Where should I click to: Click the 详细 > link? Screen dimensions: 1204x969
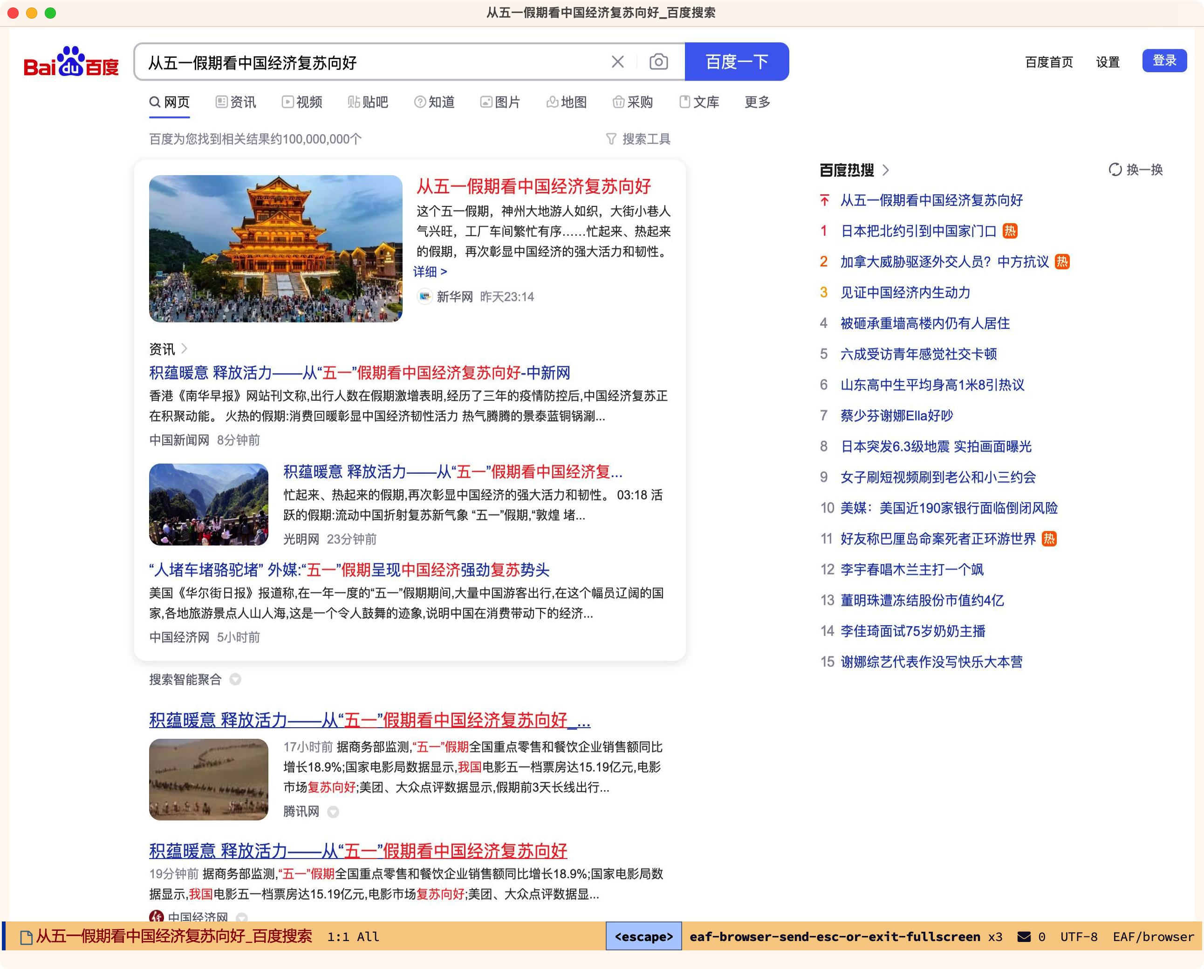pyautogui.click(x=430, y=272)
